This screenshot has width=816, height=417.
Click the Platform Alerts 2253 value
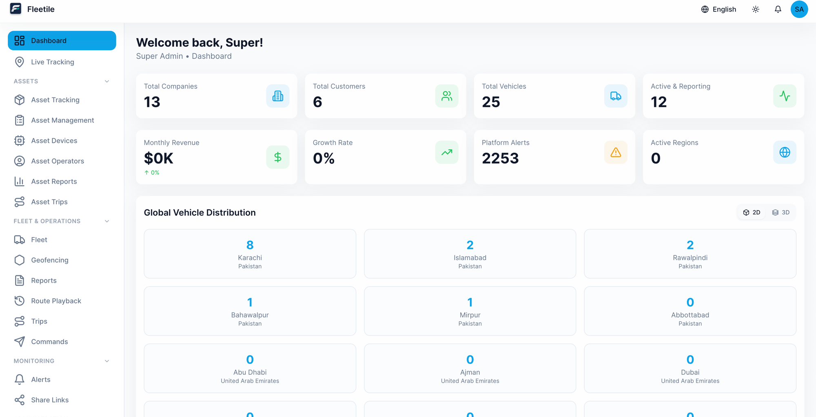pyautogui.click(x=500, y=158)
